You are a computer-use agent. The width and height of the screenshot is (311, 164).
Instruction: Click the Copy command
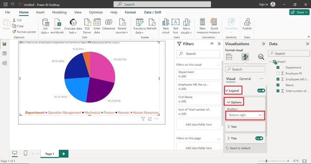click(18, 26)
